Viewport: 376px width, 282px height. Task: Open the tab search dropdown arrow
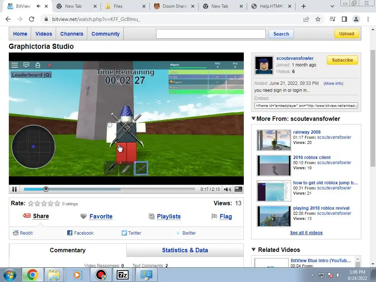pos(332,6)
